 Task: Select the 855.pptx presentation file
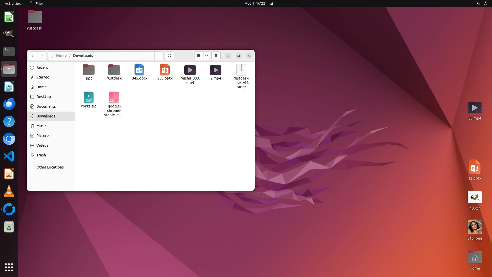click(x=165, y=70)
